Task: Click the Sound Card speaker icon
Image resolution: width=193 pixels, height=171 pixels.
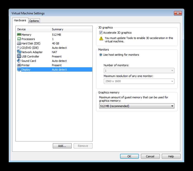Action: tap(19, 61)
